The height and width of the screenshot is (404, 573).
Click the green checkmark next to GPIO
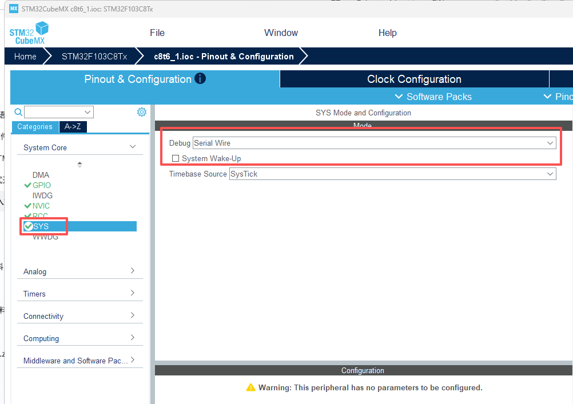(27, 185)
